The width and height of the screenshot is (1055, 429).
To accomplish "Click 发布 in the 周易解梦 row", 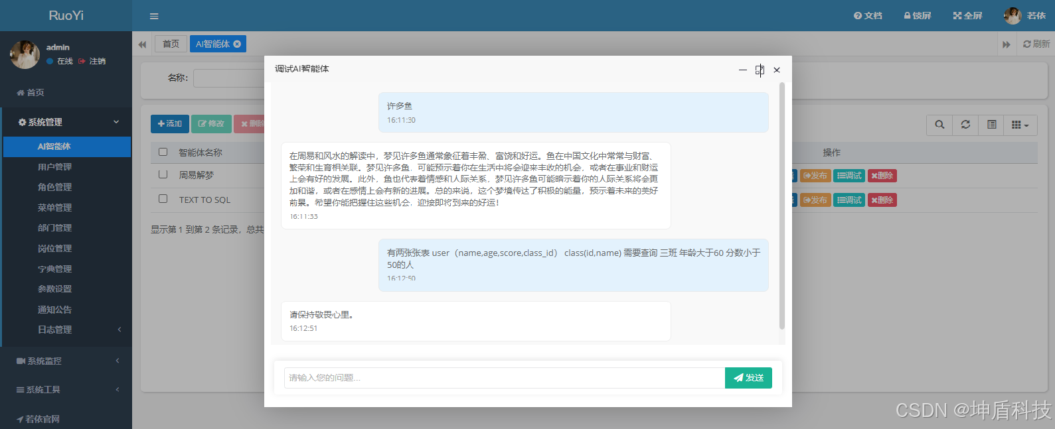I will 815,176.
